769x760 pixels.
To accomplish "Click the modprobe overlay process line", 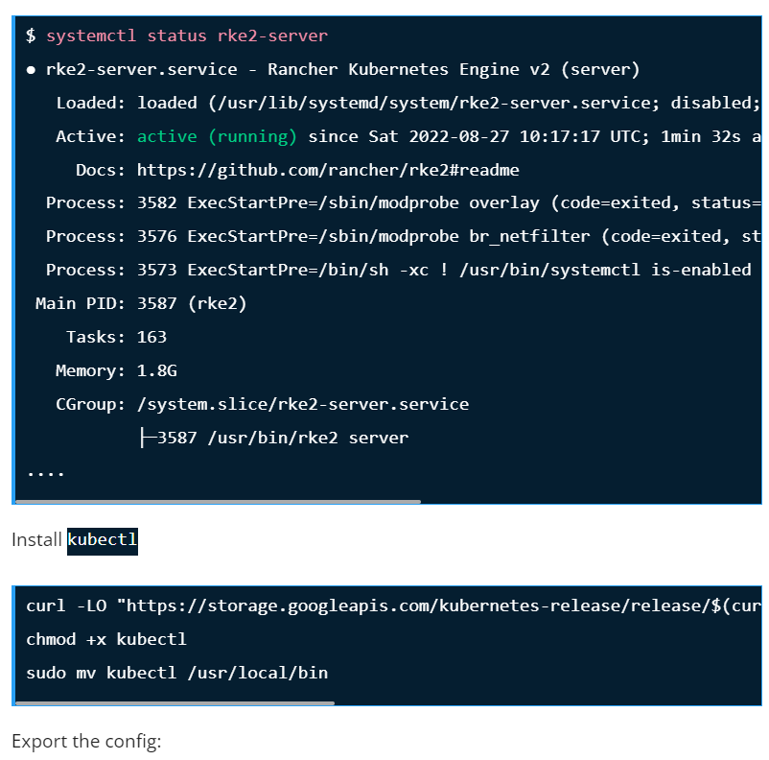I will (x=403, y=202).
